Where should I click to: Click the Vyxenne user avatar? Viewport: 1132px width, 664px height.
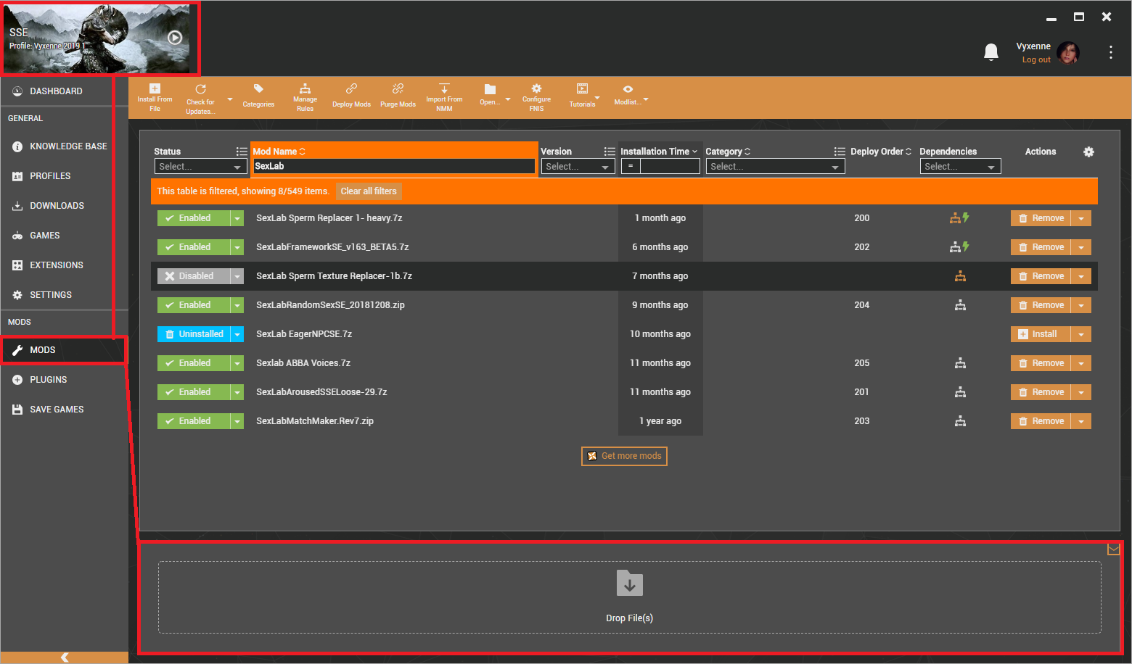point(1067,52)
